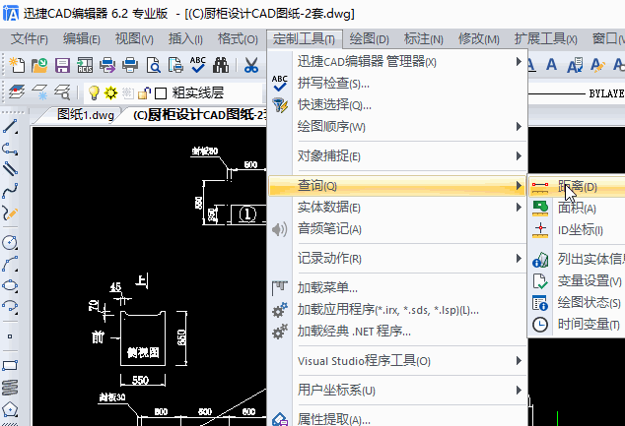Viewport: 625px width, 426px height.
Task: Expand Visual Studio程序工具(O) submenu
Action: [398, 361]
